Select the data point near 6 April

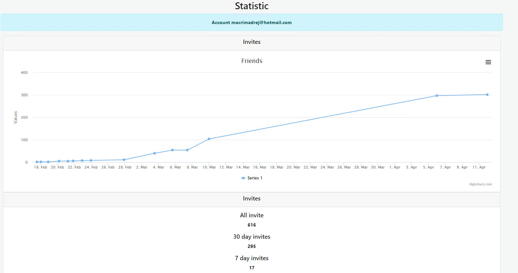click(437, 96)
